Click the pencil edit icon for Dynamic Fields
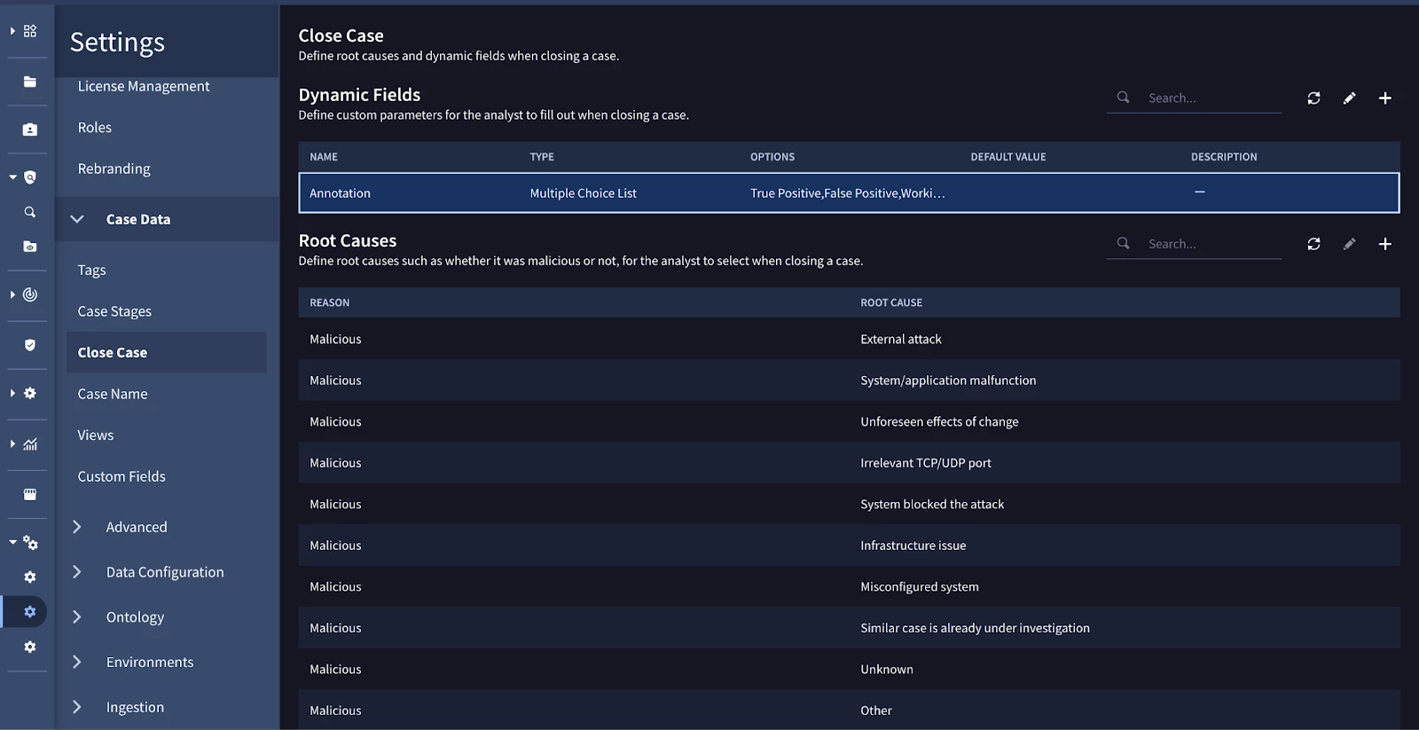The image size is (1419, 730). [x=1349, y=98]
